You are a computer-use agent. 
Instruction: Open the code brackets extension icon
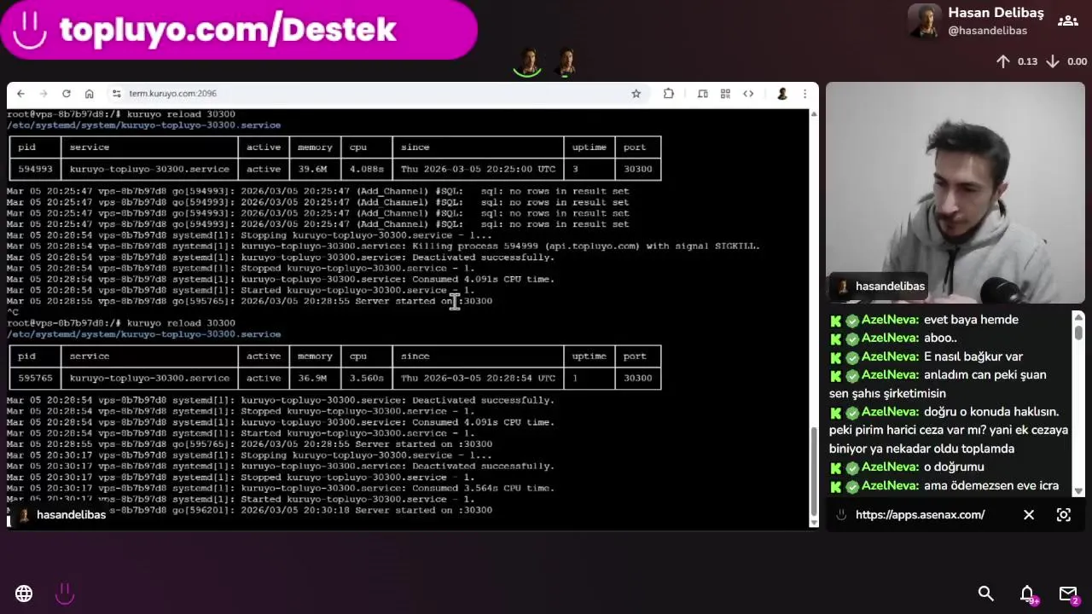(x=748, y=94)
